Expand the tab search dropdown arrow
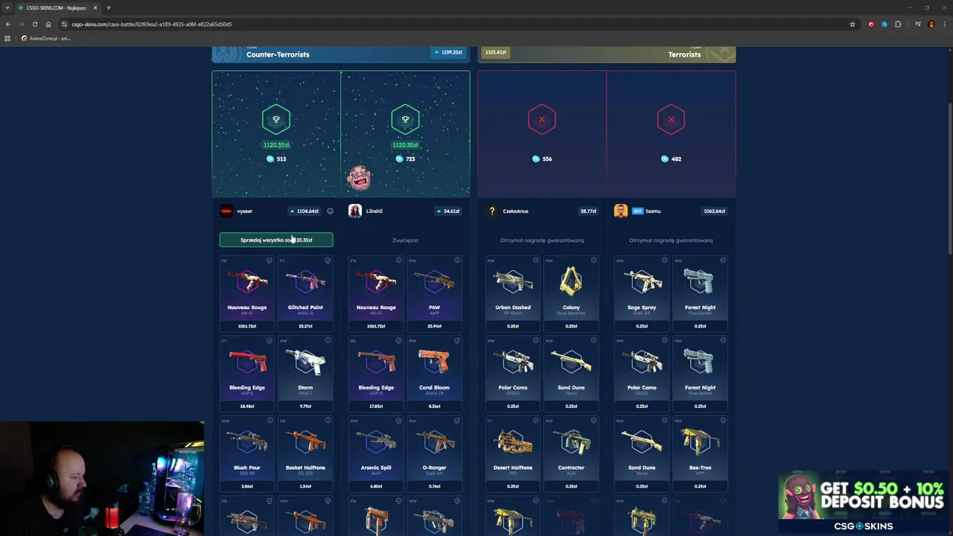Image resolution: width=953 pixels, height=536 pixels. click(x=7, y=7)
